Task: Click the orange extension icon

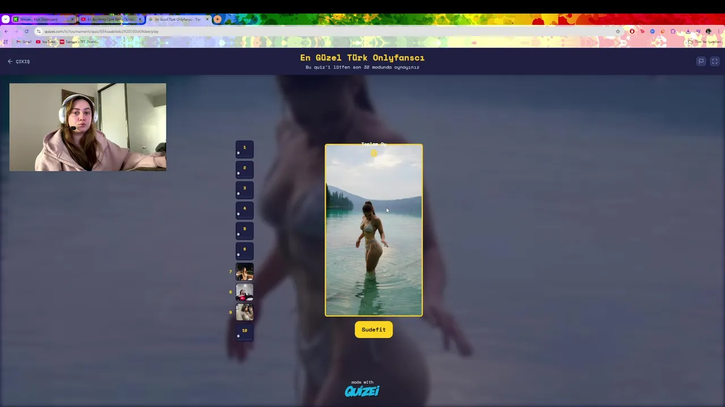Action: (663, 31)
